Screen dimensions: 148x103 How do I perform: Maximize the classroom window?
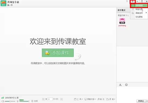142,1
